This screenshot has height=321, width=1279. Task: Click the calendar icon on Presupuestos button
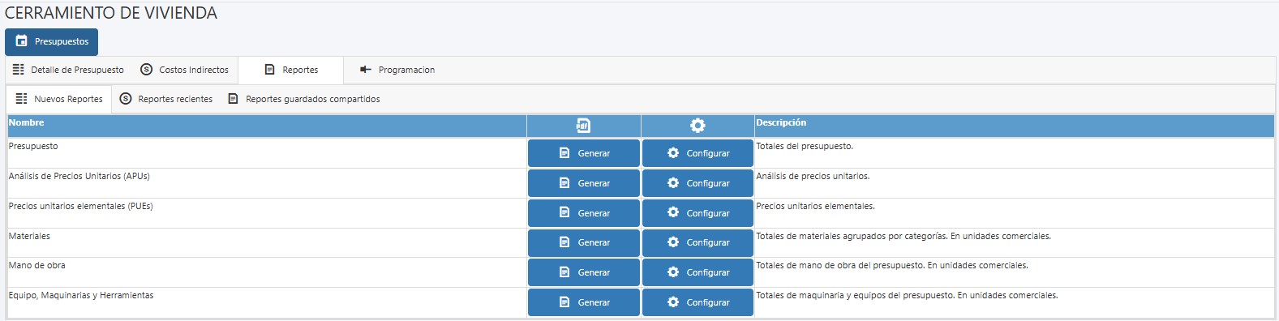(22, 41)
